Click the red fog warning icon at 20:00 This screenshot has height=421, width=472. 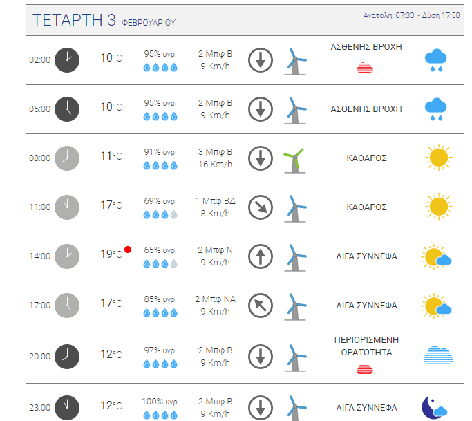[x=365, y=368]
